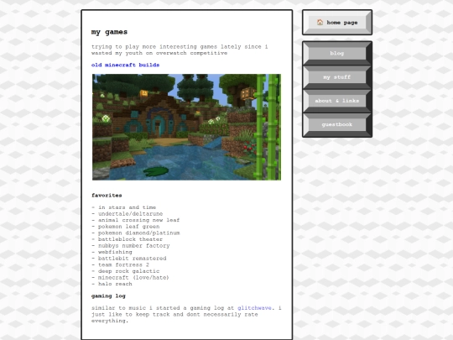Select nubbys number factory entry
Image resolution: width=453 pixels, height=340 pixels.
click(x=131, y=245)
